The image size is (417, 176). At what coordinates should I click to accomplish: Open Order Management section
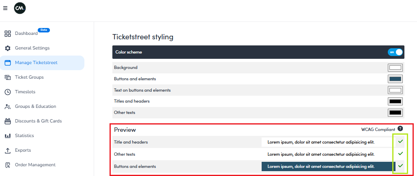[x=35, y=165]
